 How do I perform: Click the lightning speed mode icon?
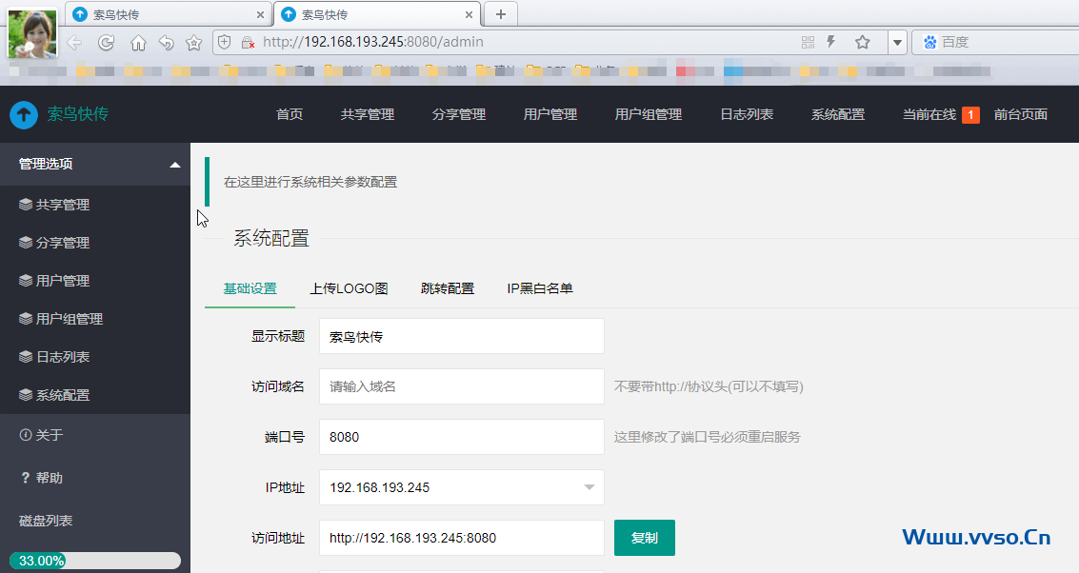pos(831,42)
